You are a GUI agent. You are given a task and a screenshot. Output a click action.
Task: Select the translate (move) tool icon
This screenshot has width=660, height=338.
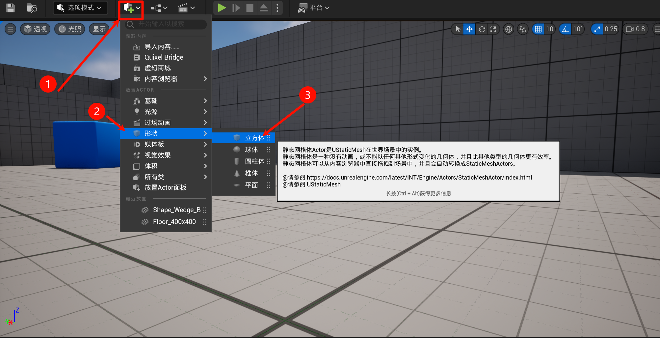tap(469, 29)
